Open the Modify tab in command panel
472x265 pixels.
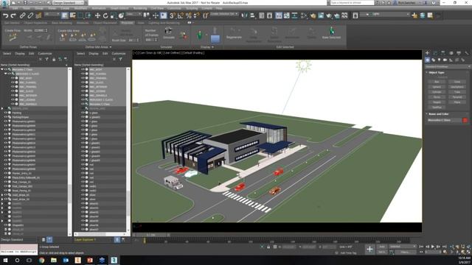[435, 53]
